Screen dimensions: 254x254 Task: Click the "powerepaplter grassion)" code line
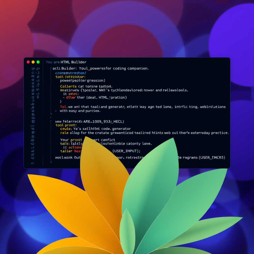[x=83, y=81]
